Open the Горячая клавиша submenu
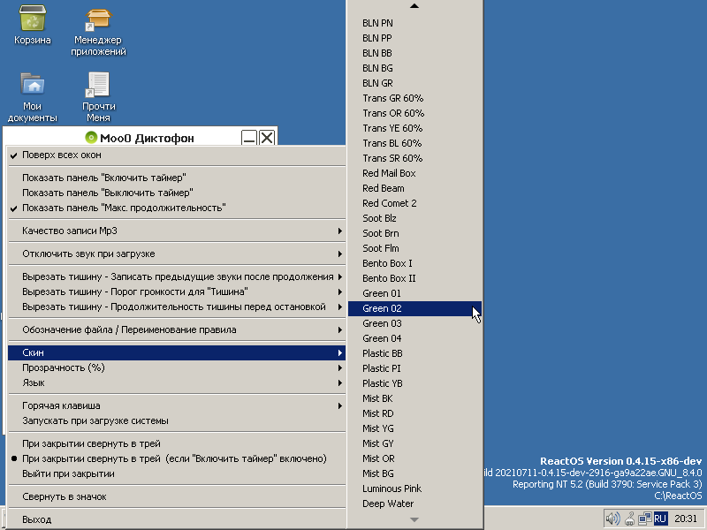707x530 pixels. [177, 405]
